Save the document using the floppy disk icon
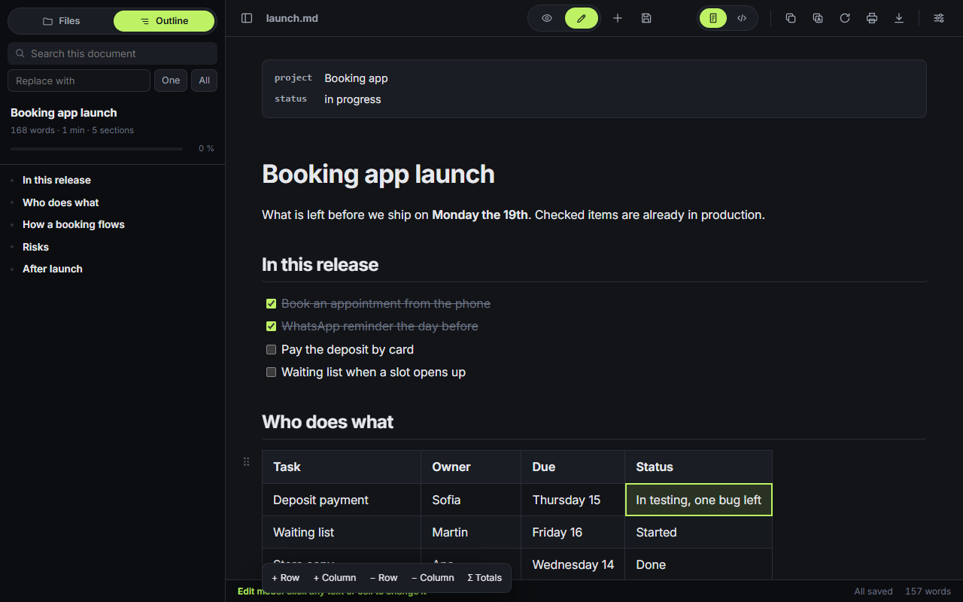Viewport: 963px width, 602px height. click(x=646, y=18)
